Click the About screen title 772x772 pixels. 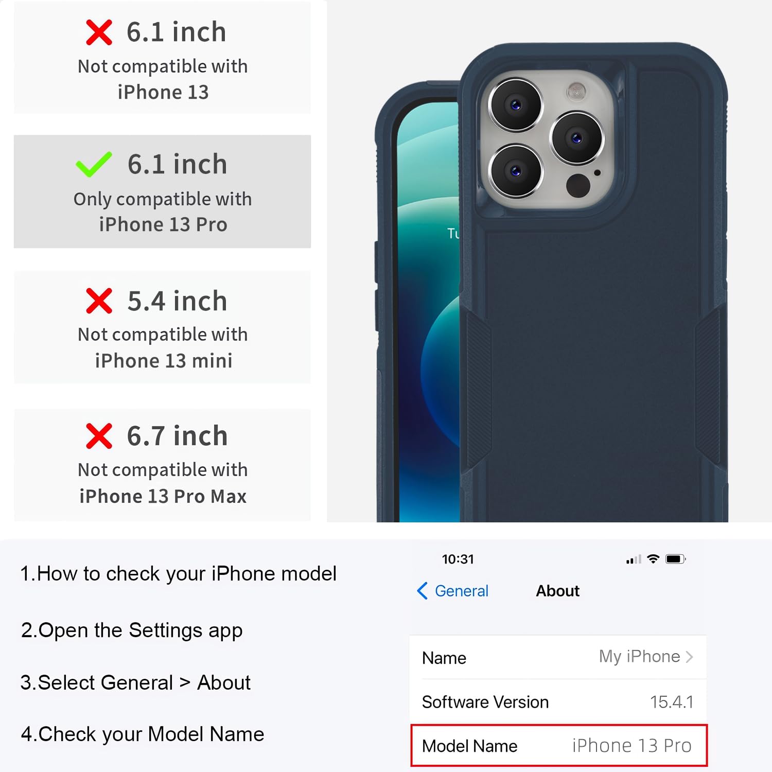(x=558, y=591)
